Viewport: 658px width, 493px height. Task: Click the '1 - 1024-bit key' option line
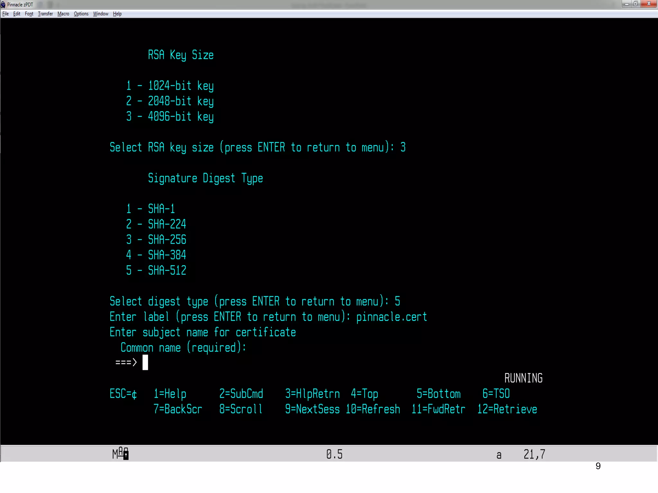tap(170, 86)
